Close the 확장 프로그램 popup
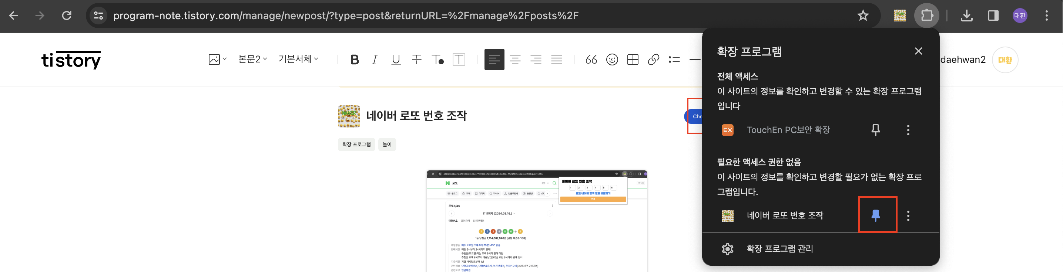 click(x=918, y=51)
